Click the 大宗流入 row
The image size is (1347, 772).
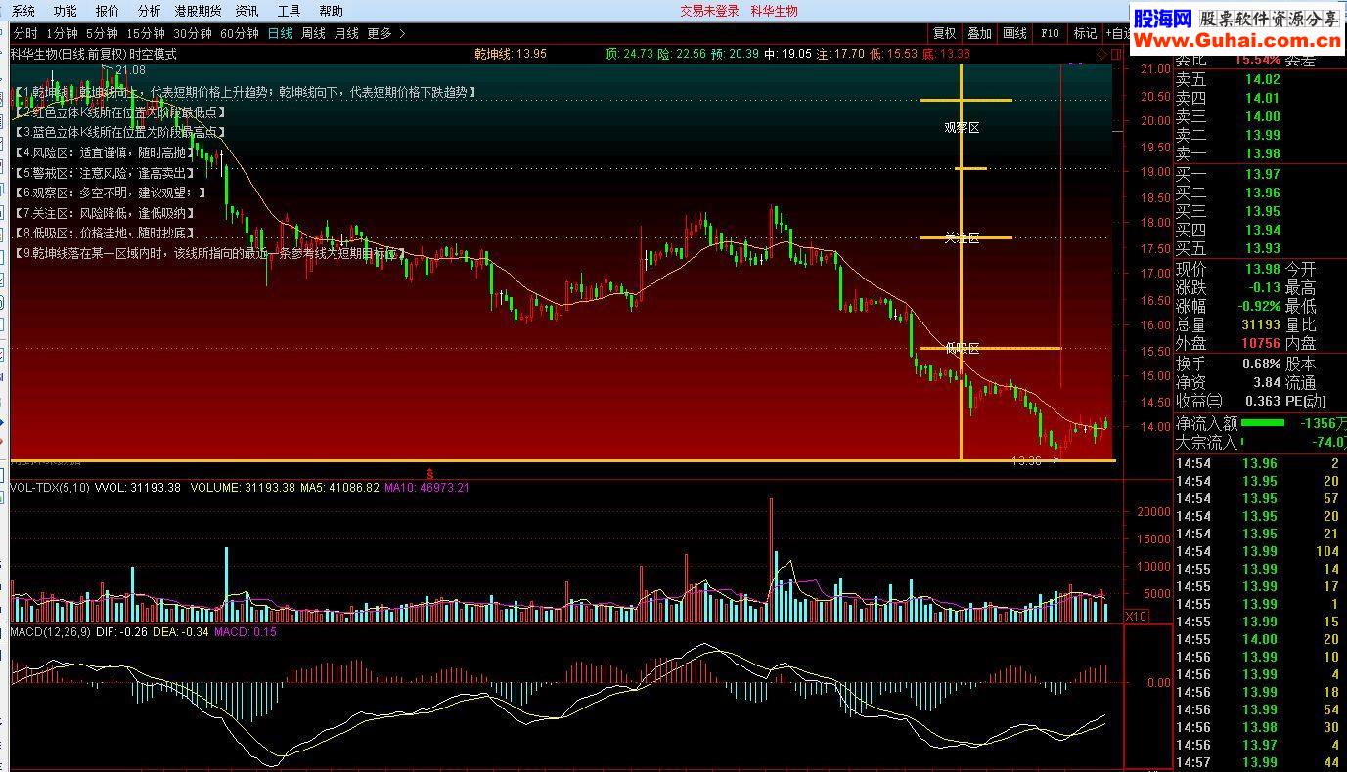click(1260, 442)
